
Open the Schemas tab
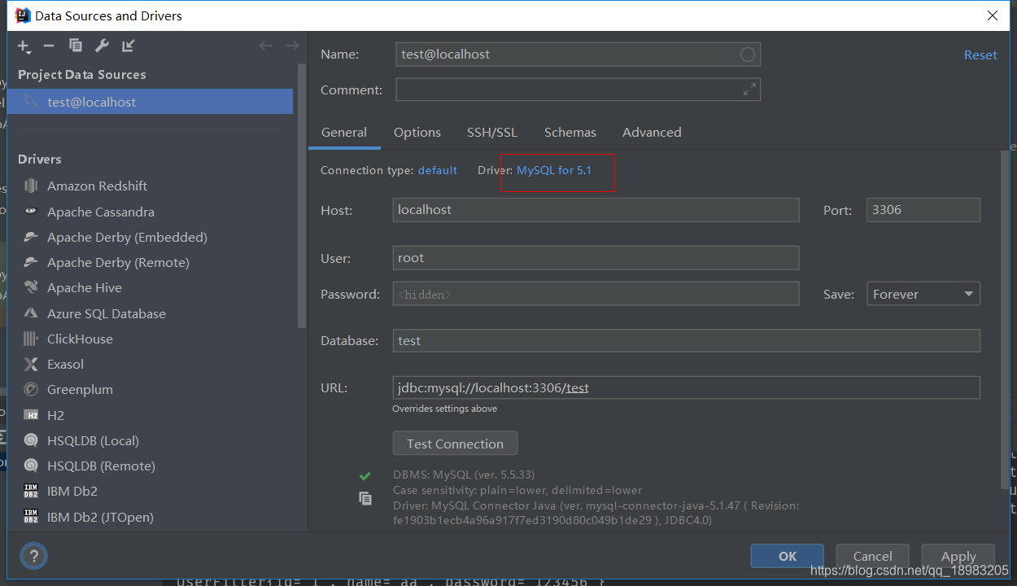click(570, 132)
